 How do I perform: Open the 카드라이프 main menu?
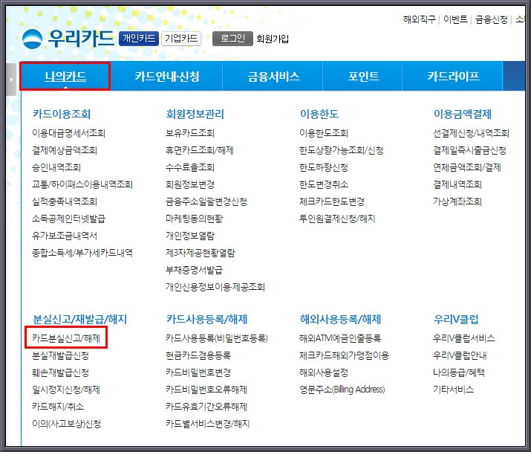(453, 77)
